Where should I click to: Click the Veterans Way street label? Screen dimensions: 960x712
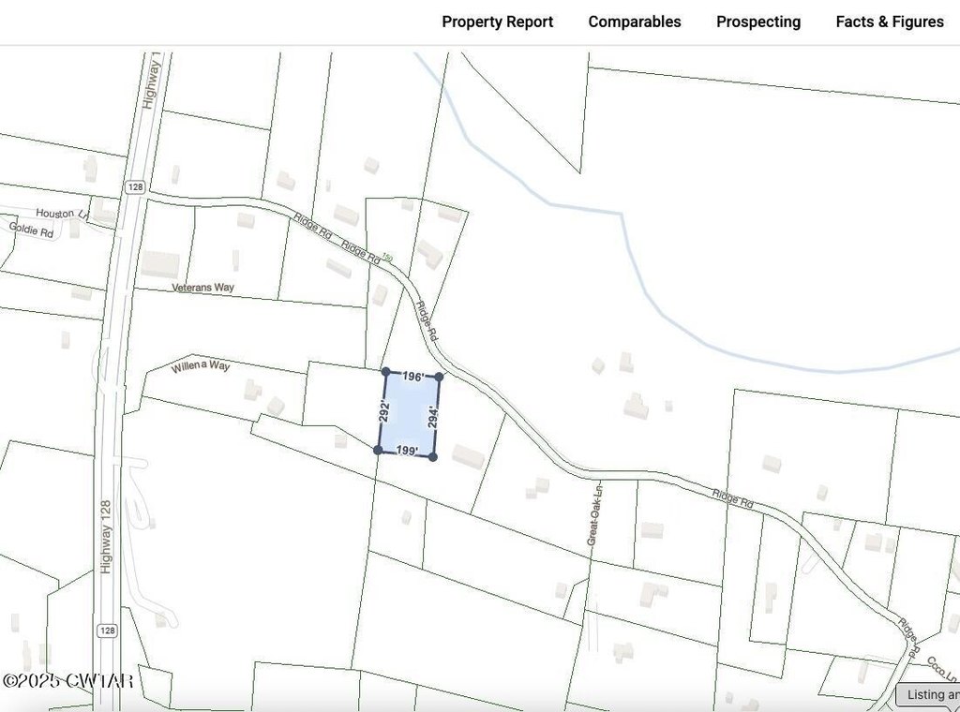202,288
